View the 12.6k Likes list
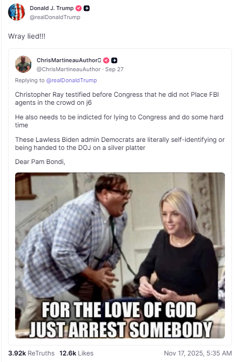The height and width of the screenshot is (362, 236). [x=76, y=353]
